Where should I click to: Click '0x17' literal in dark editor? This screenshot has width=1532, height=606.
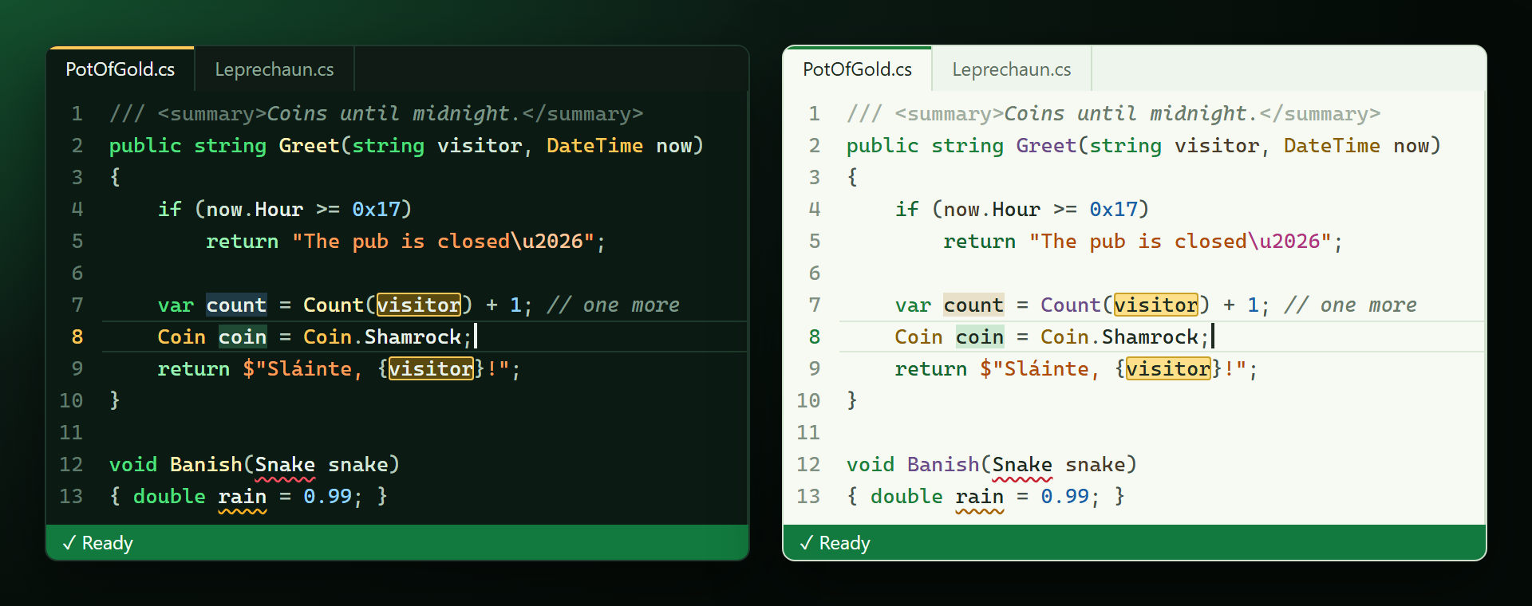(377, 209)
